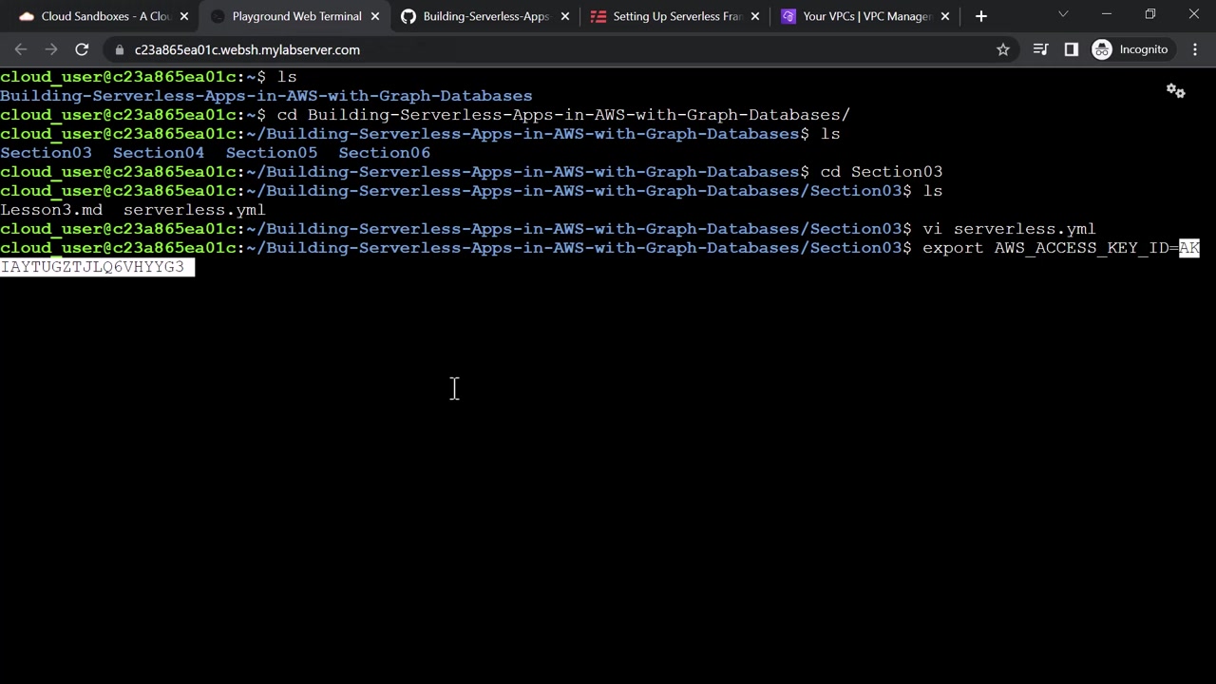
Task: Go back to previous page
Action: (21, 49)
